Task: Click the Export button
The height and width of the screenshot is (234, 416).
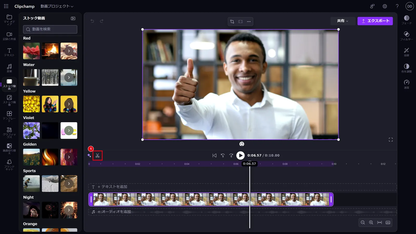Action: point(375,21)
